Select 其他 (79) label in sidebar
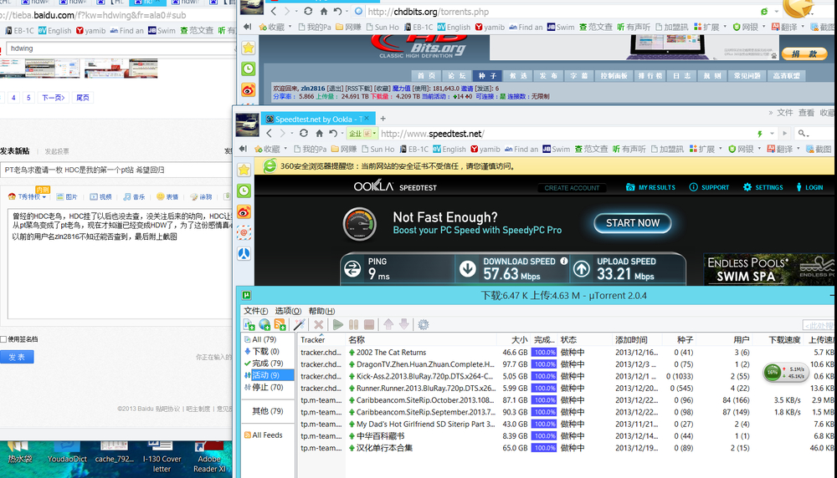 pos(268,411)
